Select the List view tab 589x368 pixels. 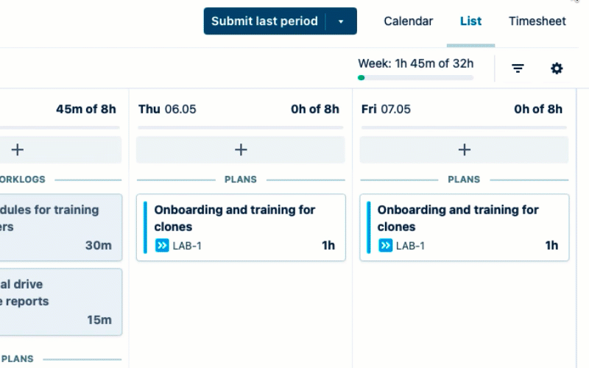coord(471,21)
